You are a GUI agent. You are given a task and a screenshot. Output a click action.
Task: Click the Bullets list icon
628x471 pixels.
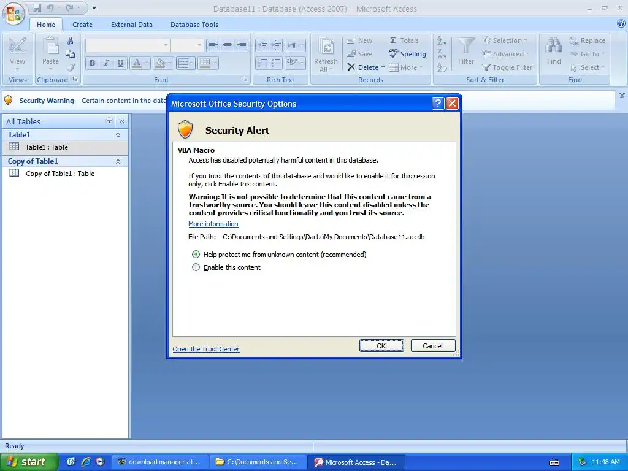276,63
